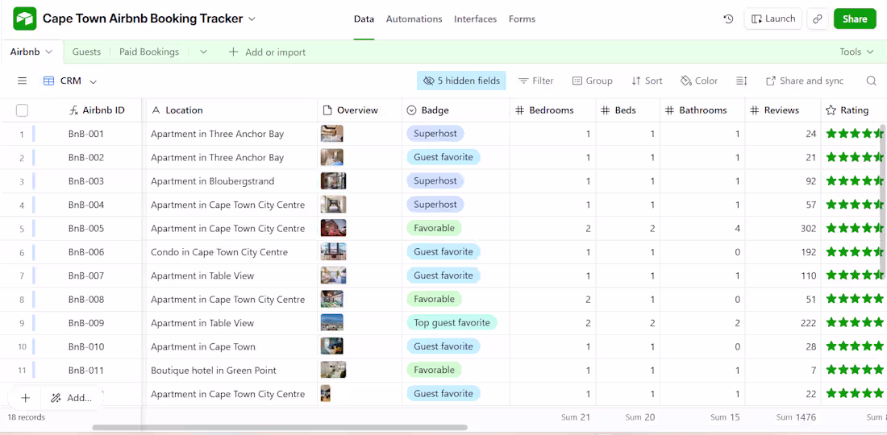Viewport: 887px width, 435px height.
Task: Open the Sort options
Action: [x=647, y=81]
